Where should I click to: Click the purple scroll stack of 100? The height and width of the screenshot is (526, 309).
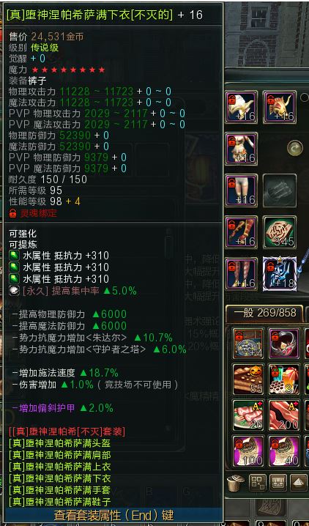(248, 451)
